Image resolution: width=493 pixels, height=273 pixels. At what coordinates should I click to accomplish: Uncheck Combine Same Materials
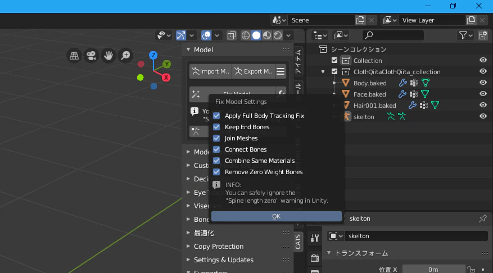click(x=216, y=161)
